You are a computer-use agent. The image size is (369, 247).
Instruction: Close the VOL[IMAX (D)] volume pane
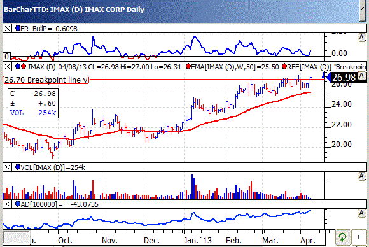click(x=7, y=167)
